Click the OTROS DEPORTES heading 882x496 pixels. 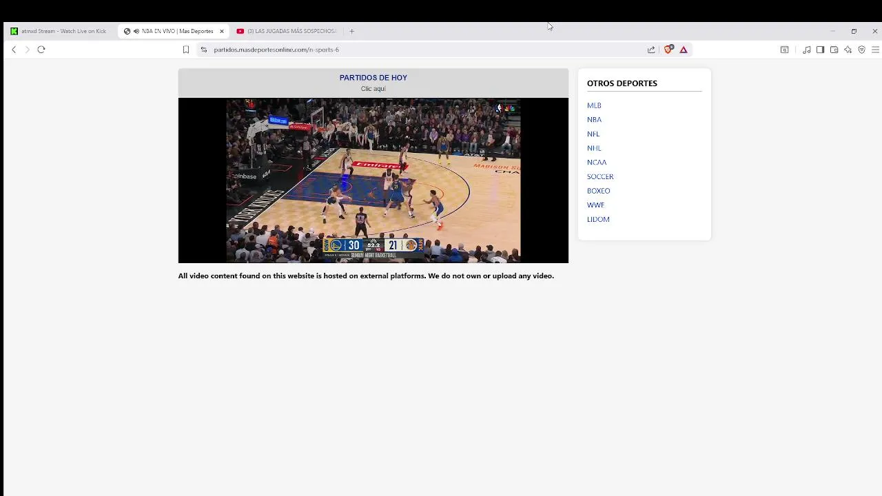pos(622,83)
